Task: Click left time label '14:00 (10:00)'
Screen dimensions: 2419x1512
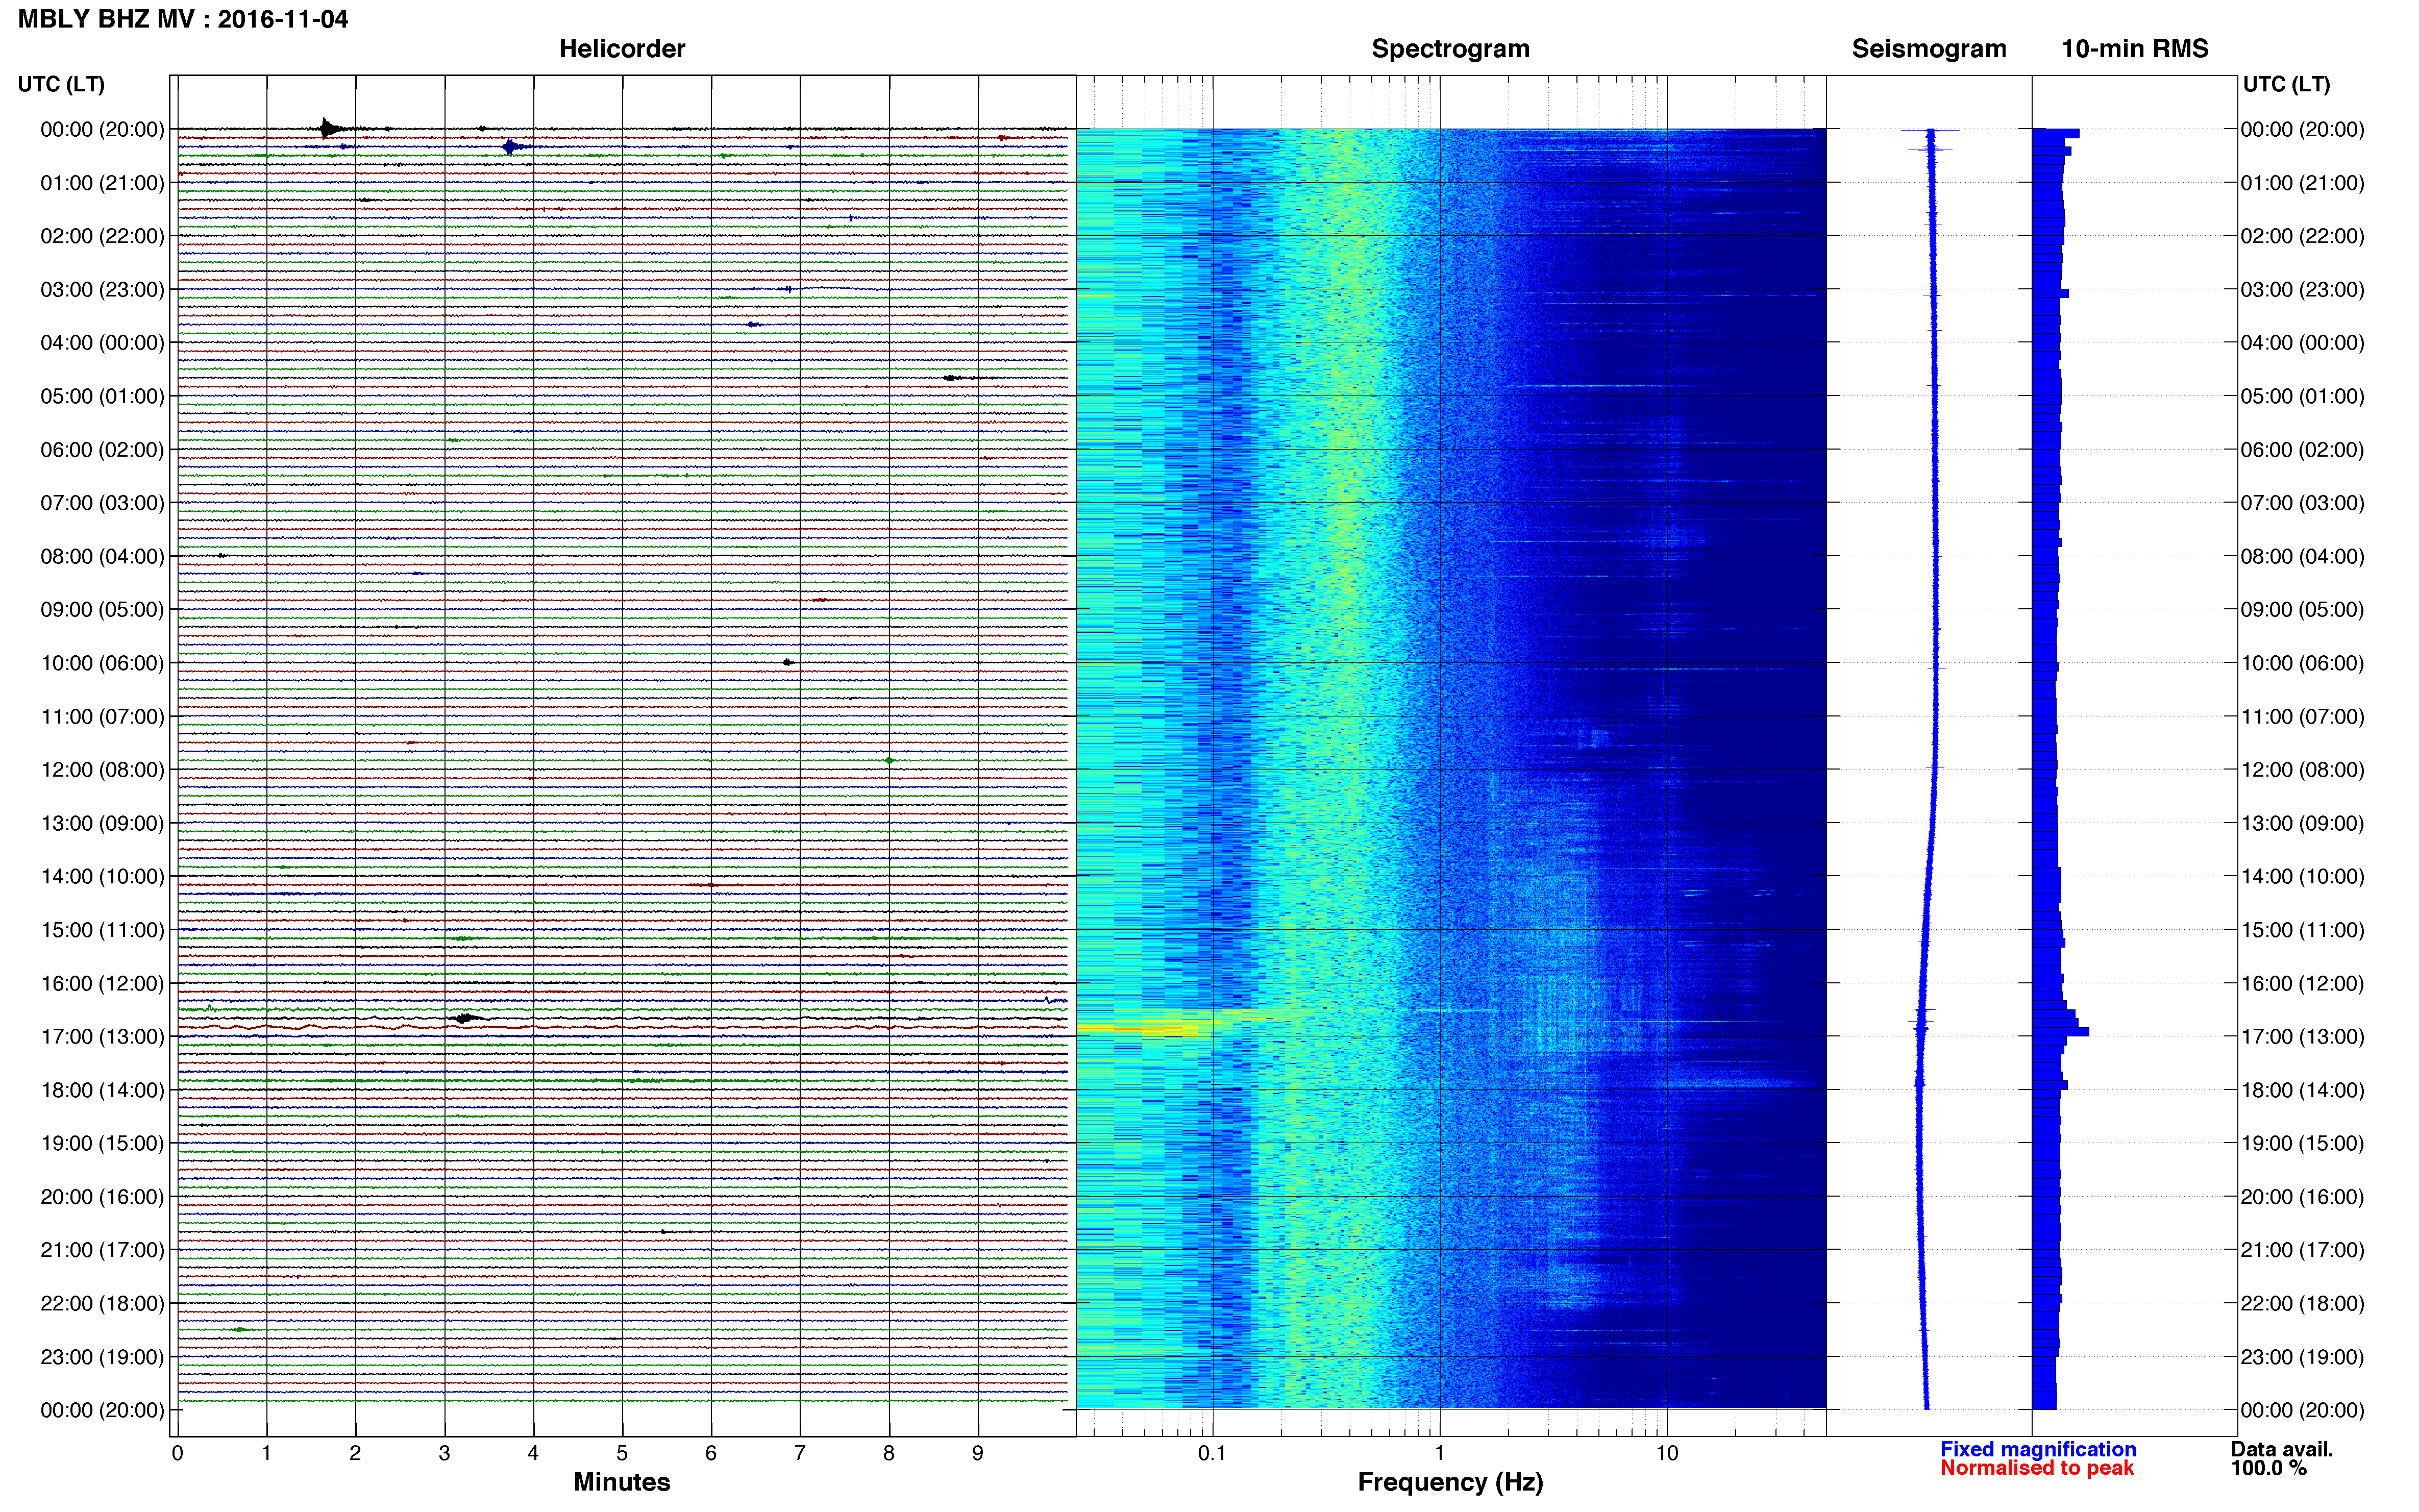Action: (102, 876)
